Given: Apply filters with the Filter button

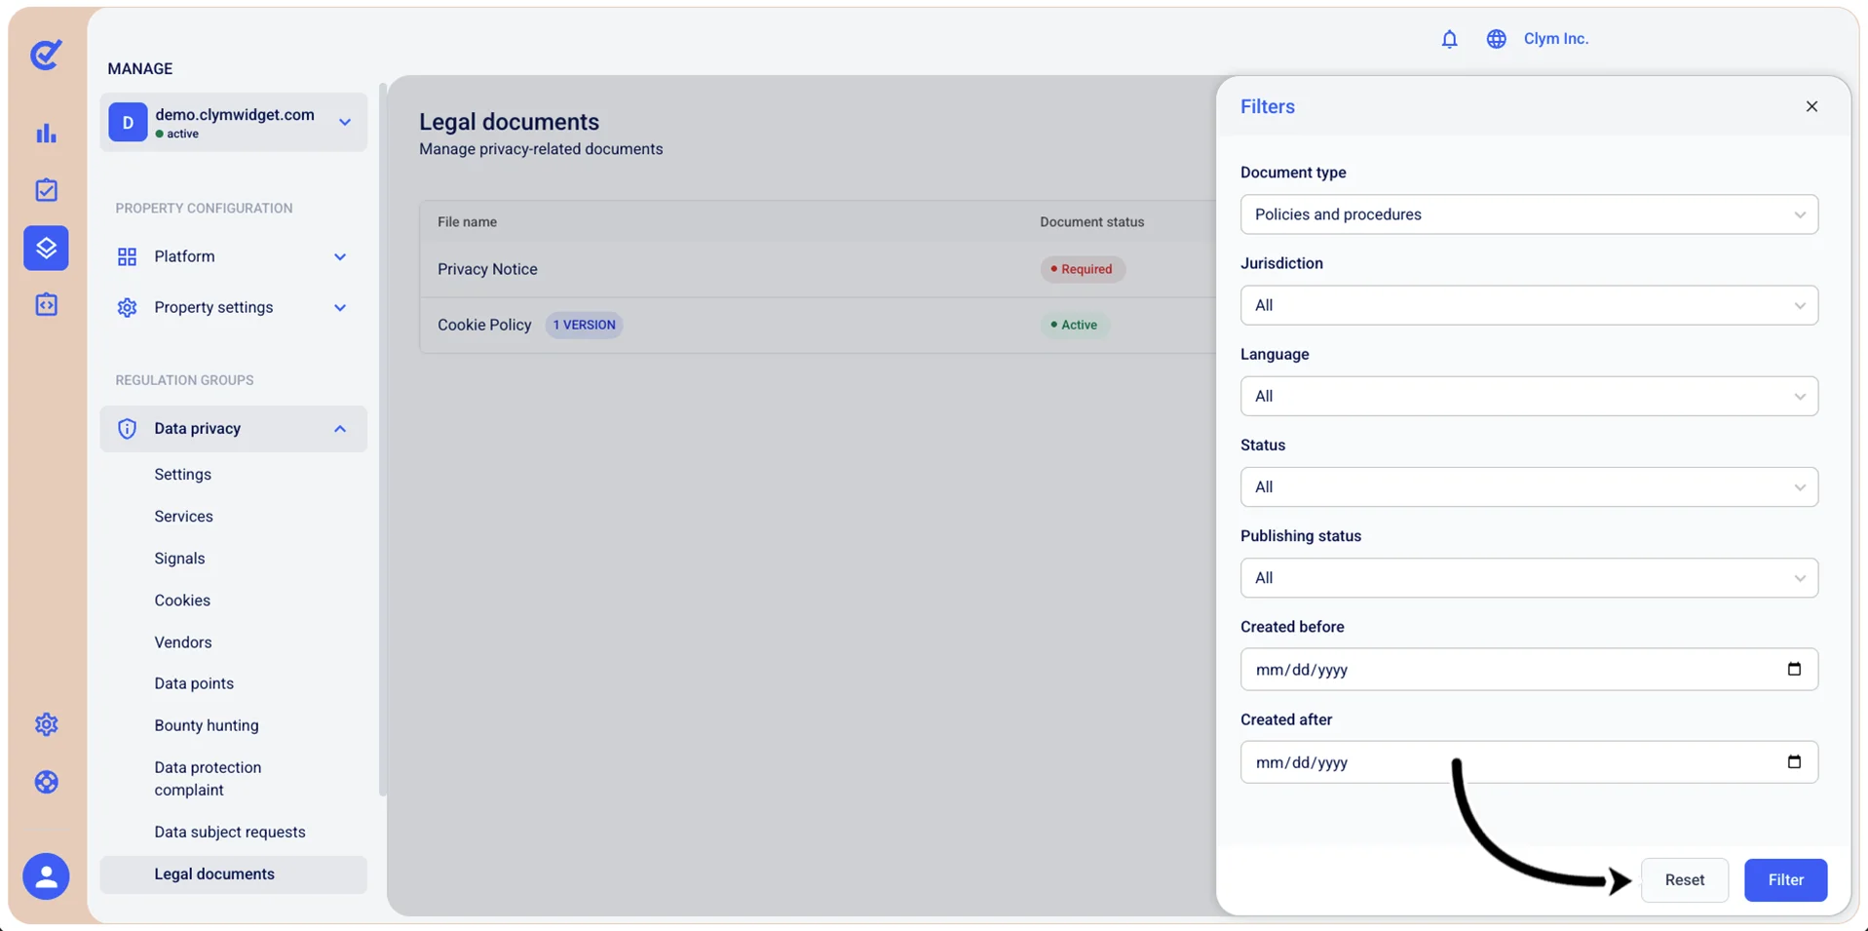Looking at the screenshot, I should pyautogui.click(x=1785, y=879).
